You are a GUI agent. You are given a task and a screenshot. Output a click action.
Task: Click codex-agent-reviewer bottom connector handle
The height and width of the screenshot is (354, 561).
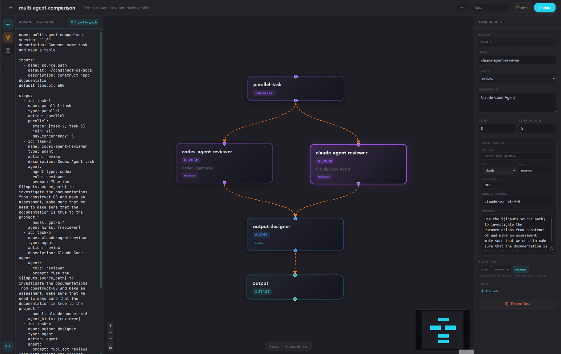224,183
